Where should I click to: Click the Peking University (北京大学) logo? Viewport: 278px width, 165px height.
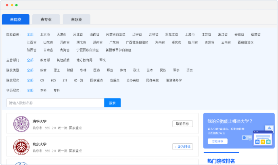21,146
